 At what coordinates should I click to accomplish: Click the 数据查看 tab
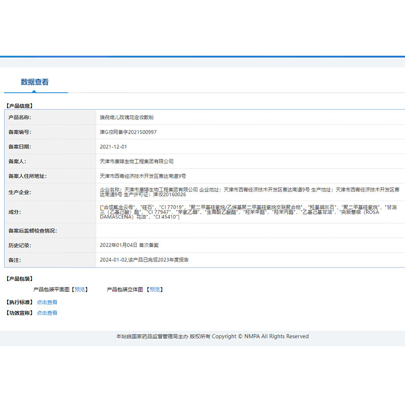point(35,82)
